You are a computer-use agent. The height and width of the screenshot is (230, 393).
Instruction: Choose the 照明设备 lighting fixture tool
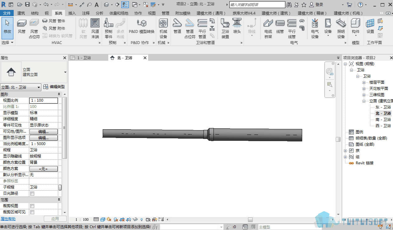pos(341,28)
